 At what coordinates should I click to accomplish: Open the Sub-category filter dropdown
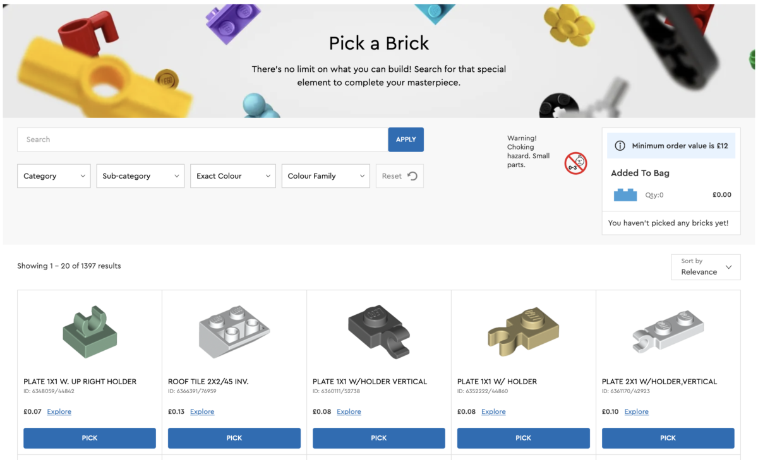pos(140,176)
